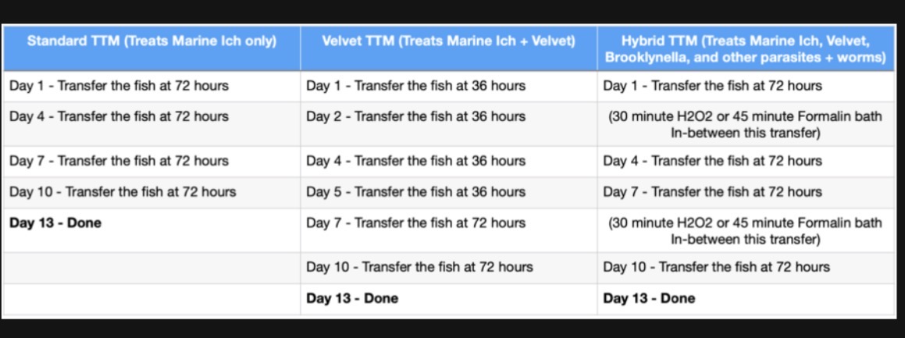Select Velvet TTM Day 7 72-hour transfer cell
The height and width of the screenshot is (338, 905).
coord(416,223)
